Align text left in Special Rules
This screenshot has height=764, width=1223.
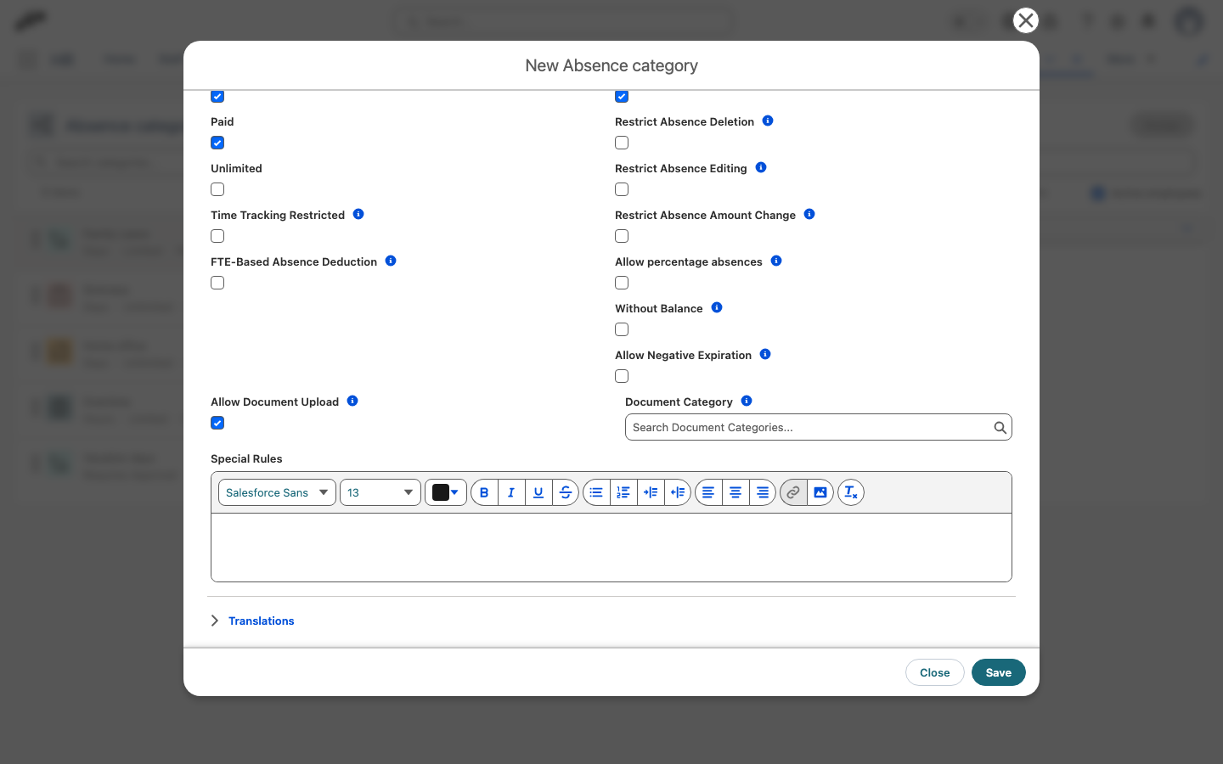tap(708, 492)
